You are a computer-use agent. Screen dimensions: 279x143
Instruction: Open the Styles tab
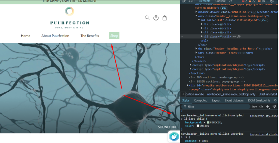click(x=186, y=101)
